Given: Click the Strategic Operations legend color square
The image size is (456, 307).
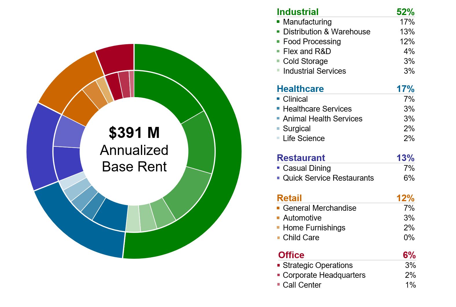Looking at the screenshot, I should tap(279, 265).
